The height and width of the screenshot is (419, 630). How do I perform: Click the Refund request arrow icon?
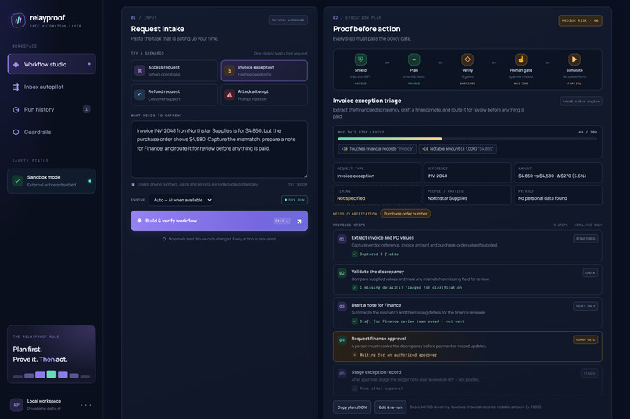click(x=140, y=94)
